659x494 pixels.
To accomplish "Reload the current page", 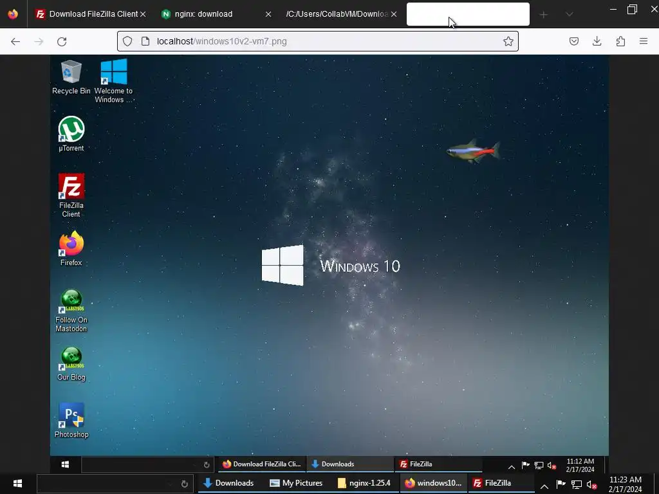I will pyautogui.click(x=62, y=41).
